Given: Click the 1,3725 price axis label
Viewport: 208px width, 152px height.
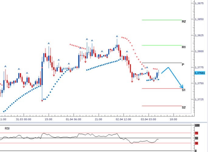Looking at the screenshot, I should pyautogui.click(x=199, y=99).
